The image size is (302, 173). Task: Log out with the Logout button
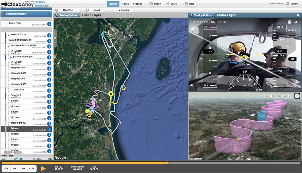(x=292, y=4)
